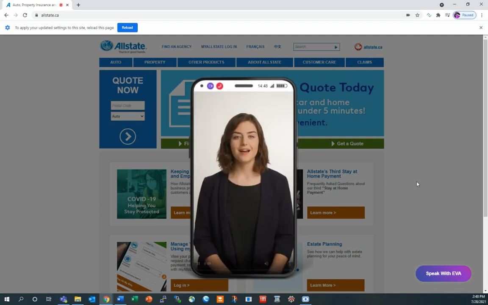Dismiss the reload settings notification bar
Viewport: 488px width, 305px height.
(x=481, y=28)
